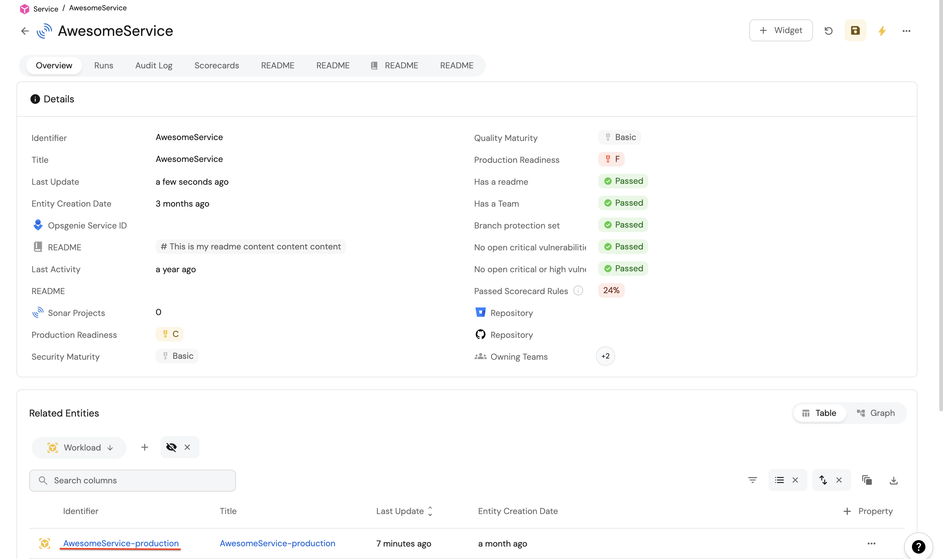Toggle the hidden-eye visibility filter
The height and width of the screenshot is (559, 943).
(171, 447)
